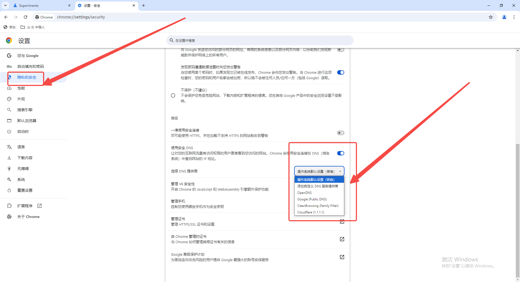Open 由 Chrome 管理的证书 external link

(342, 239)
